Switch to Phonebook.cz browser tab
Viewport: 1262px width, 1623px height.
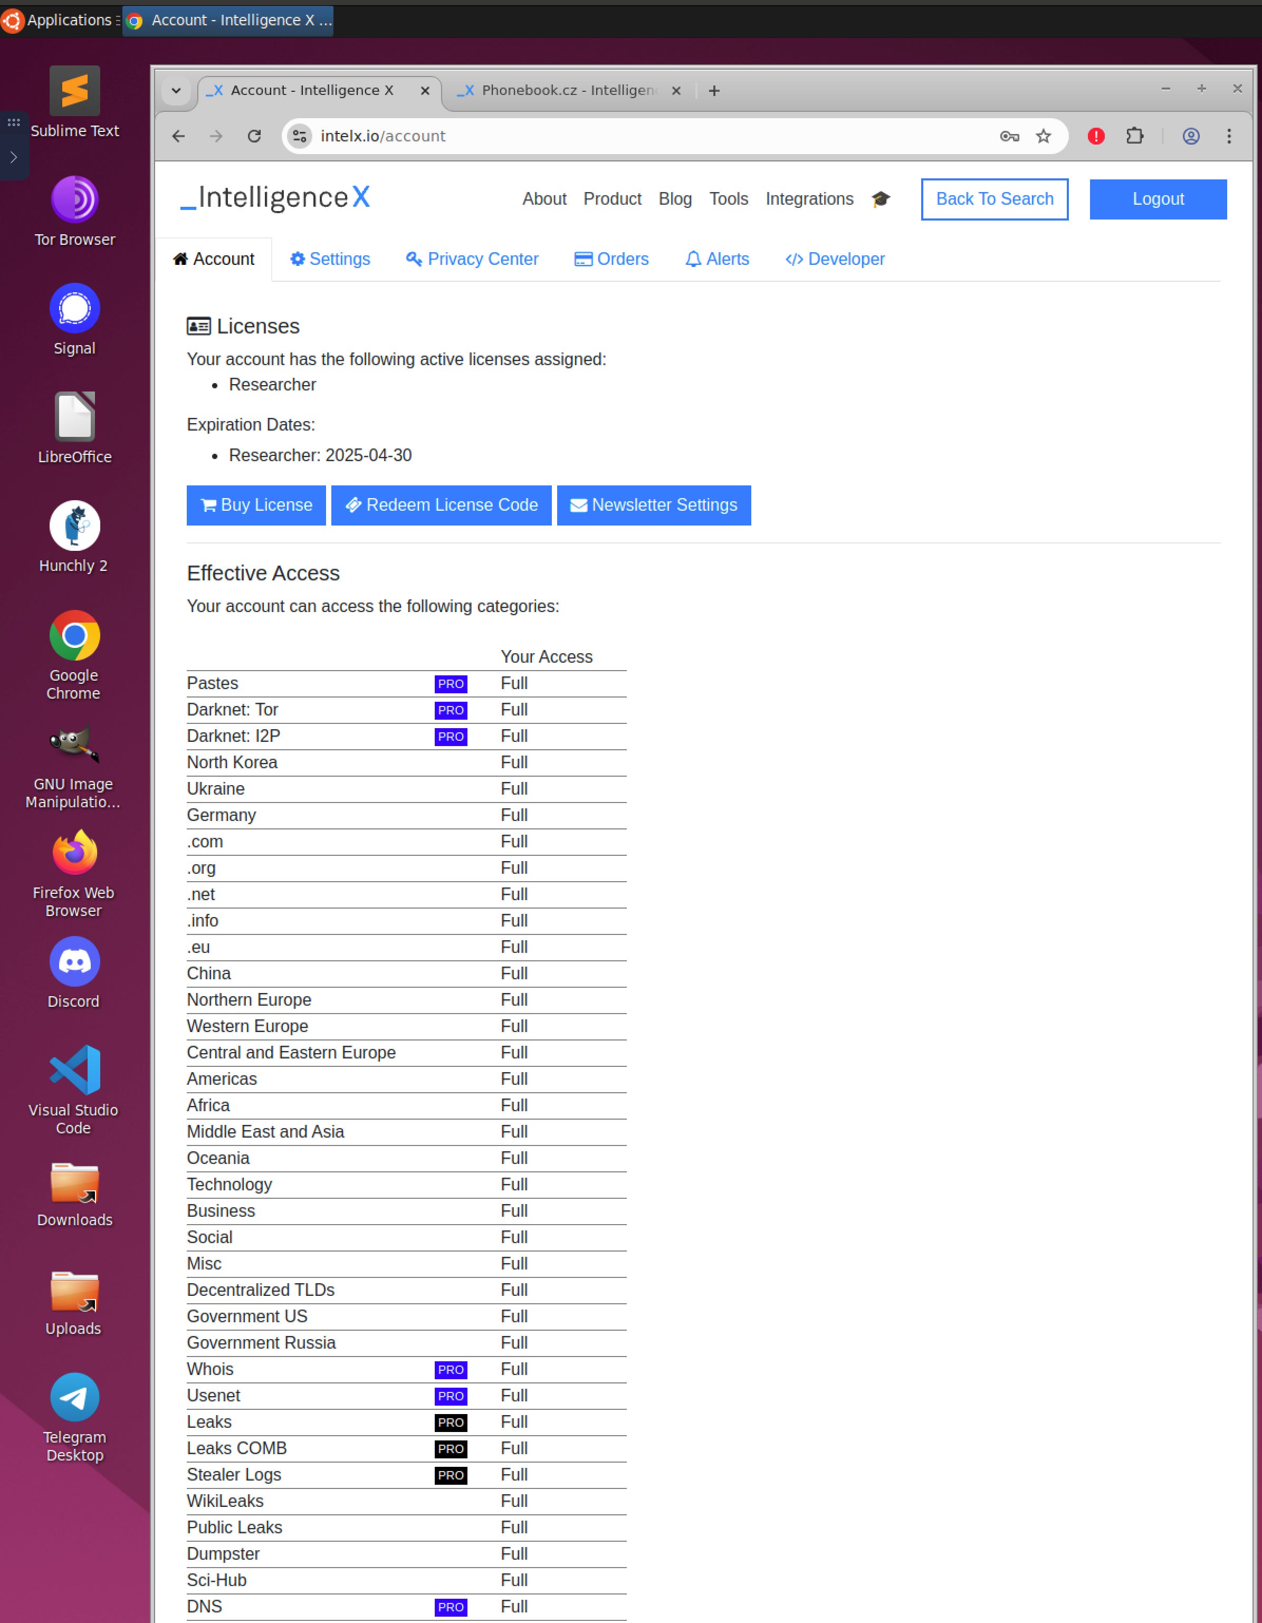click(x=565, y=91)
